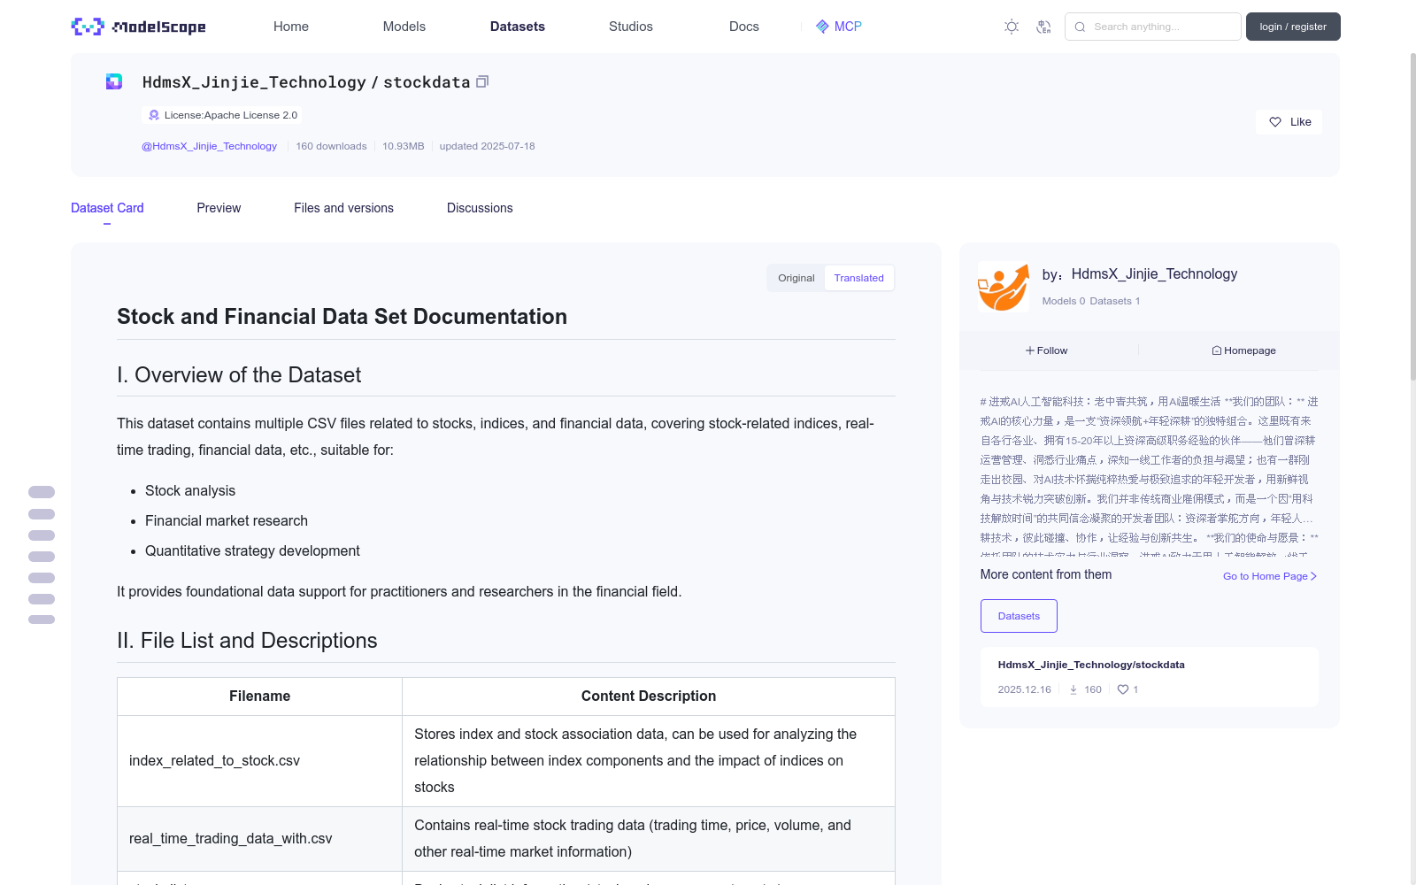Click the '10.93MB' size text
1416x885 pixels.
click(404, 146)
